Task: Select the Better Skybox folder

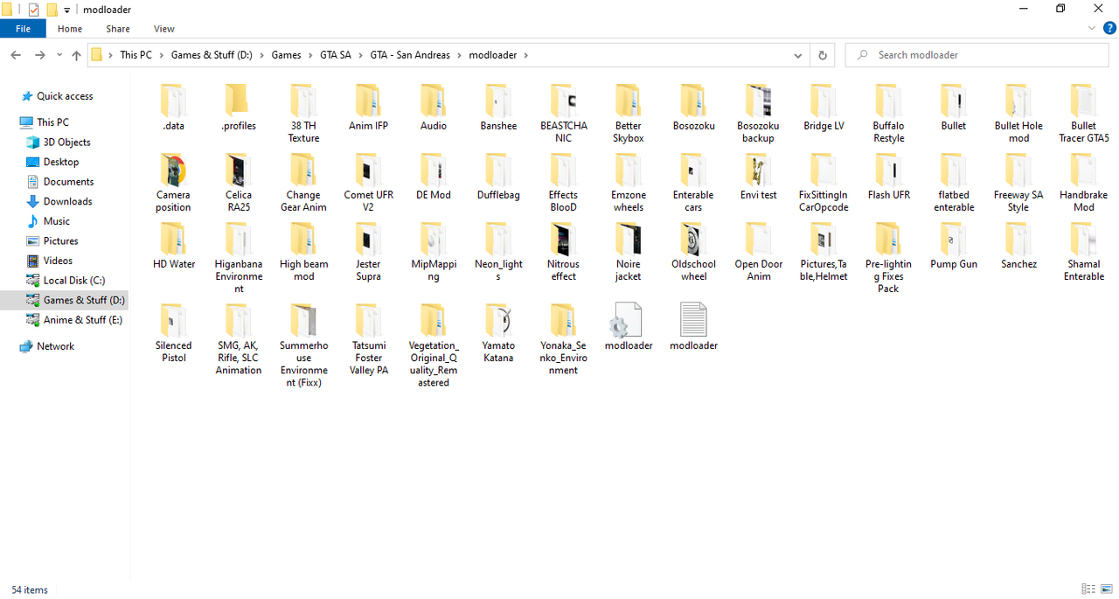Action: [x=628, y=114]
